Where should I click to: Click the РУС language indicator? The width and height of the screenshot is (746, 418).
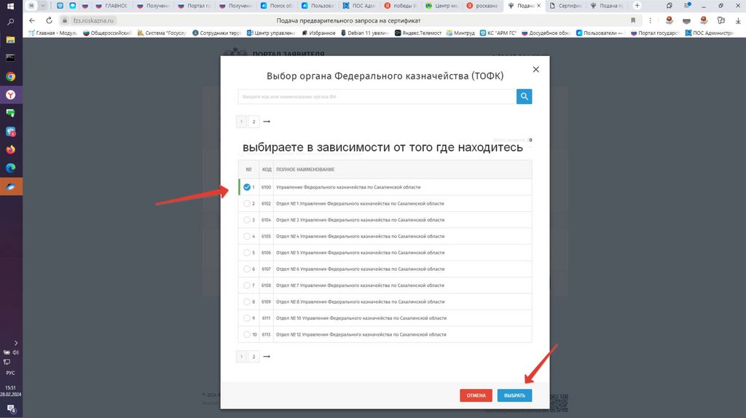click(10, 374)
